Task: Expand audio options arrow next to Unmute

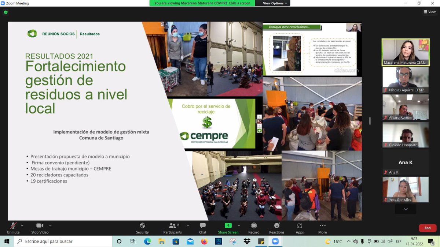Action: pyautogui.click(x=22, y=225)
